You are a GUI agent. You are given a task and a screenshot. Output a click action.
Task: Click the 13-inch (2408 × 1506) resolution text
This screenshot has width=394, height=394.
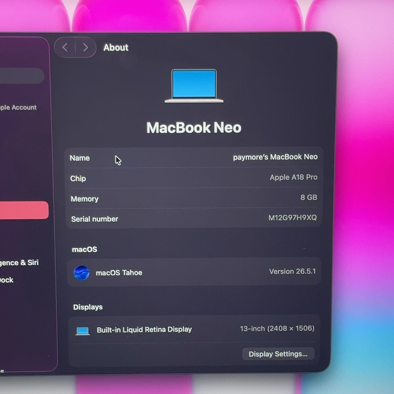pos(277,329)
